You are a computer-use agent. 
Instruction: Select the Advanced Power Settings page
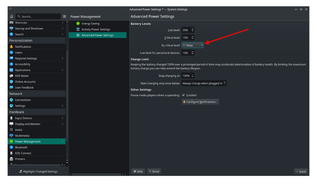pyautogui.click(x=98, y=35)
